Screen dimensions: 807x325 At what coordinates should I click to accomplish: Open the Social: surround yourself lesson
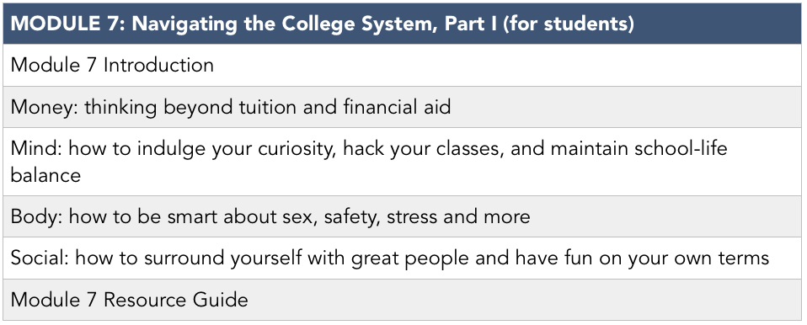point(403,258)
